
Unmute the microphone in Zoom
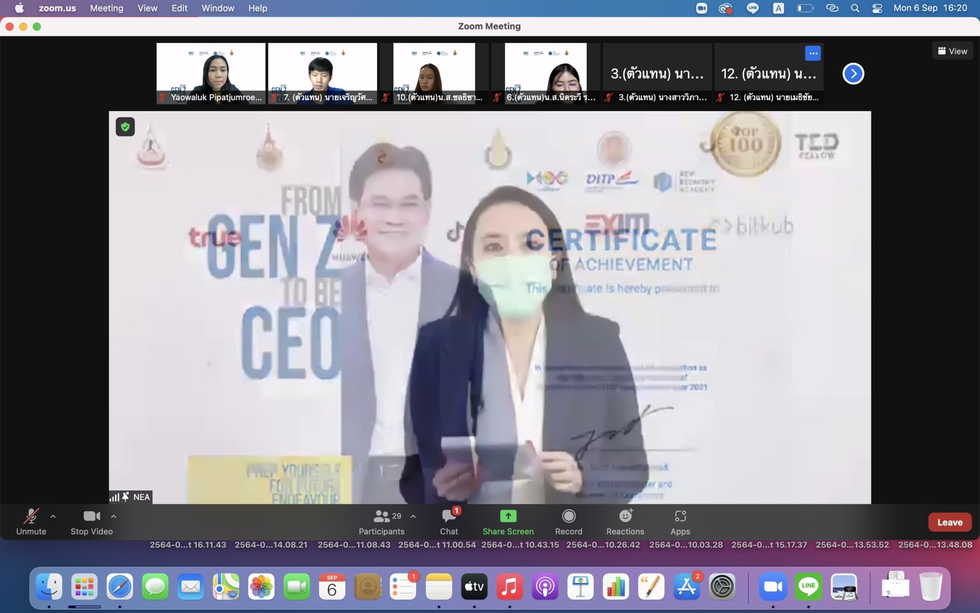pos(31,522)
